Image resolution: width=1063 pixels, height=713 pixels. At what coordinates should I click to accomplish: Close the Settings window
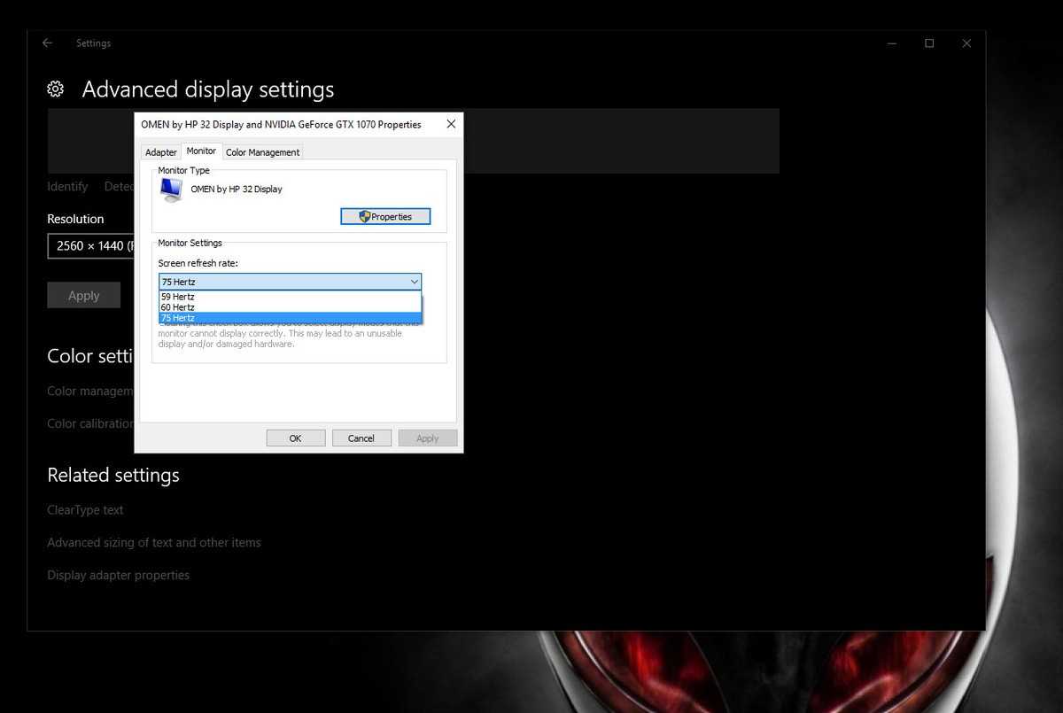966,43
